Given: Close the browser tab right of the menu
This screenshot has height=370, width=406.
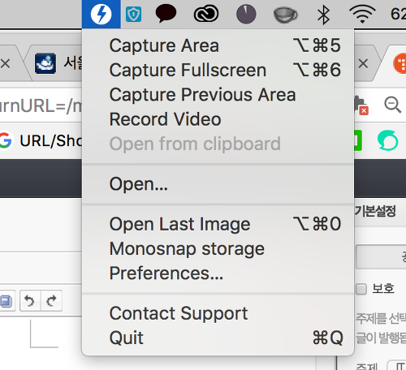Looking at the screenshot, I should pyautogui.click(x=363, y=64).
